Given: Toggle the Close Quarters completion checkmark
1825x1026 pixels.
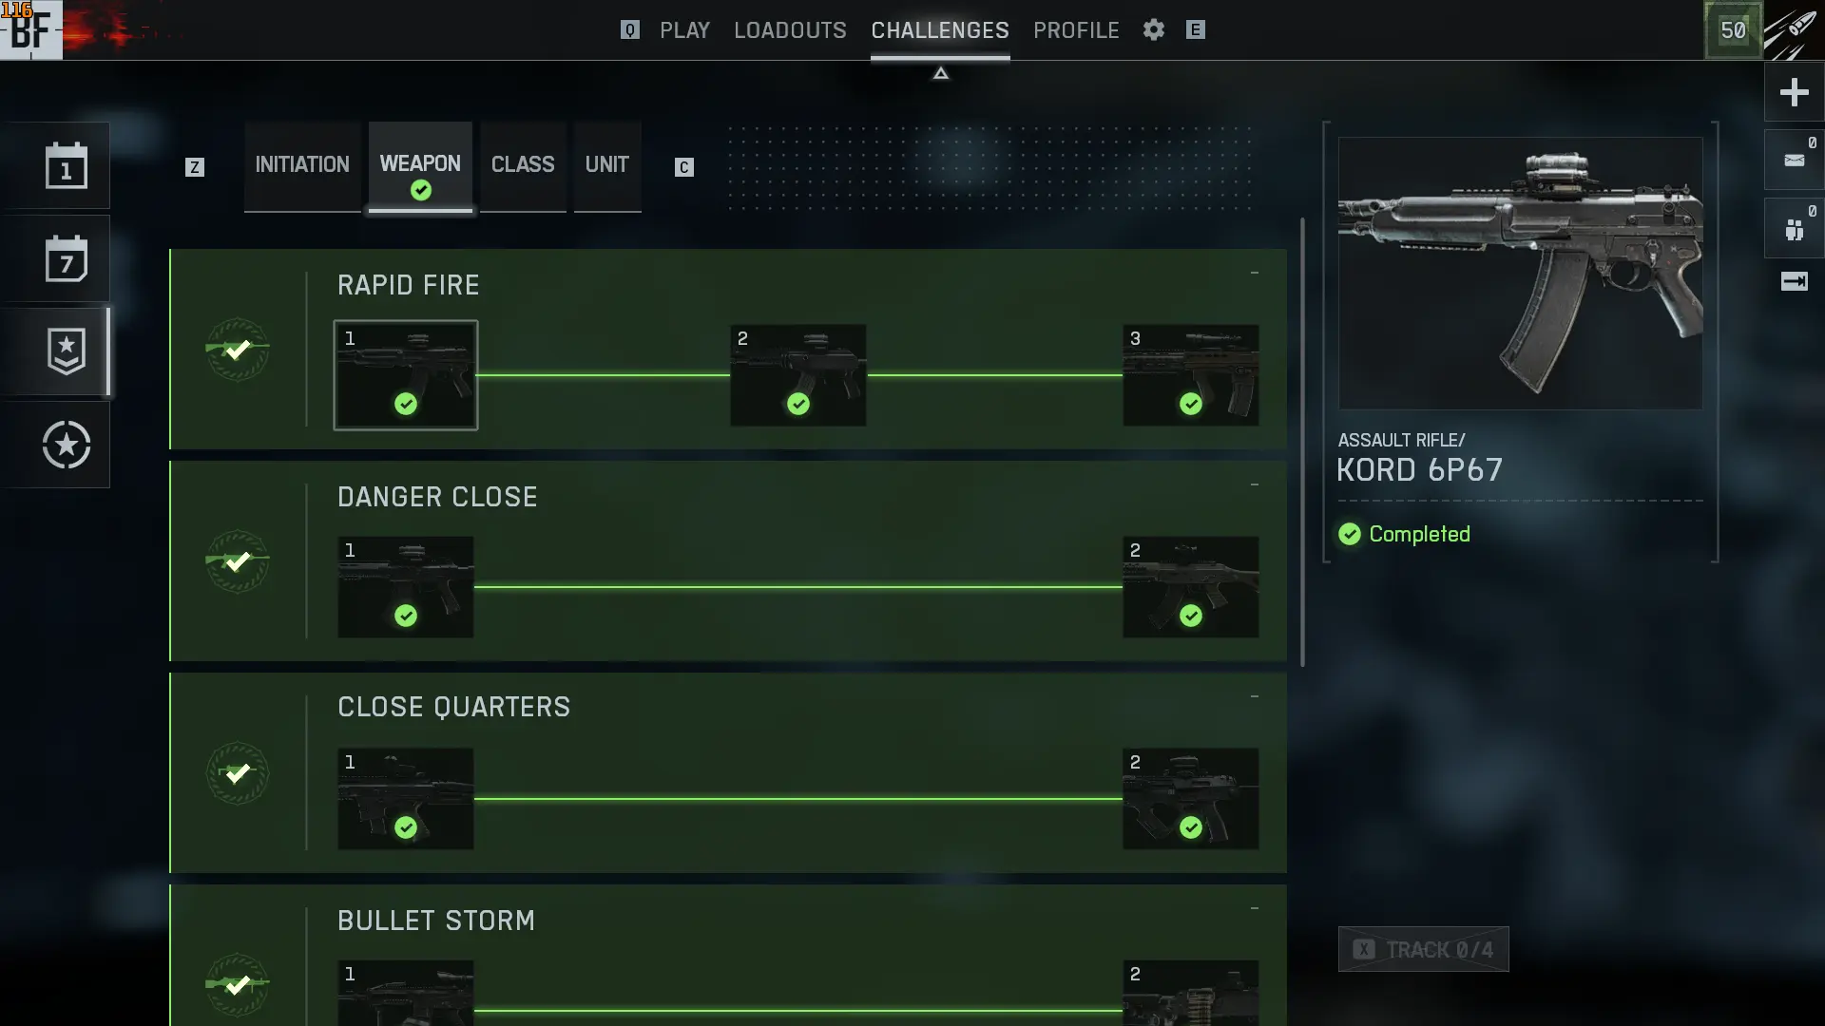Looking at the screenshot, I should click(238, 773).
